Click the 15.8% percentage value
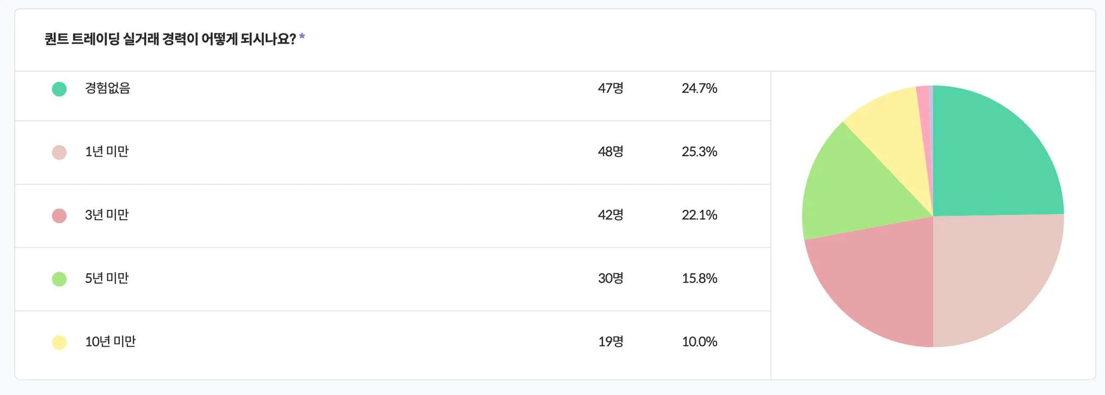The height and width of the screenshot is (395, 1105). (x=699, y=279)
